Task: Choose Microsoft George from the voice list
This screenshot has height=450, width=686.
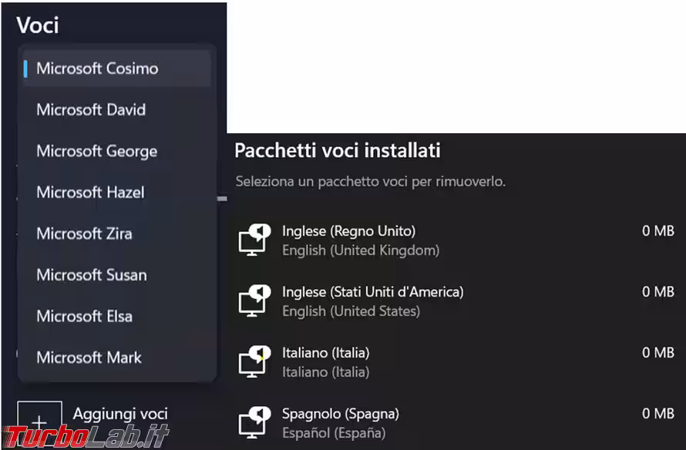Action: pos(96,151)
